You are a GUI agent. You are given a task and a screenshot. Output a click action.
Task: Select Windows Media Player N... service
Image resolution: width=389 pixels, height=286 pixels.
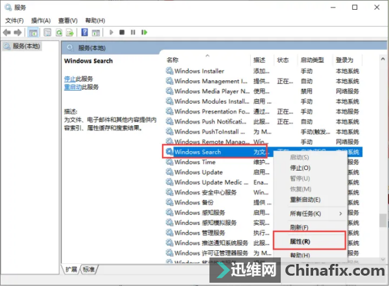coord(263,91)
